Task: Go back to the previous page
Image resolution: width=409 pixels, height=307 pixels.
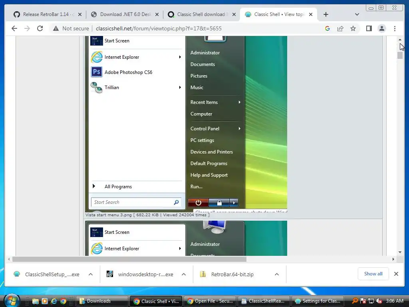Action: pos(14,28)
